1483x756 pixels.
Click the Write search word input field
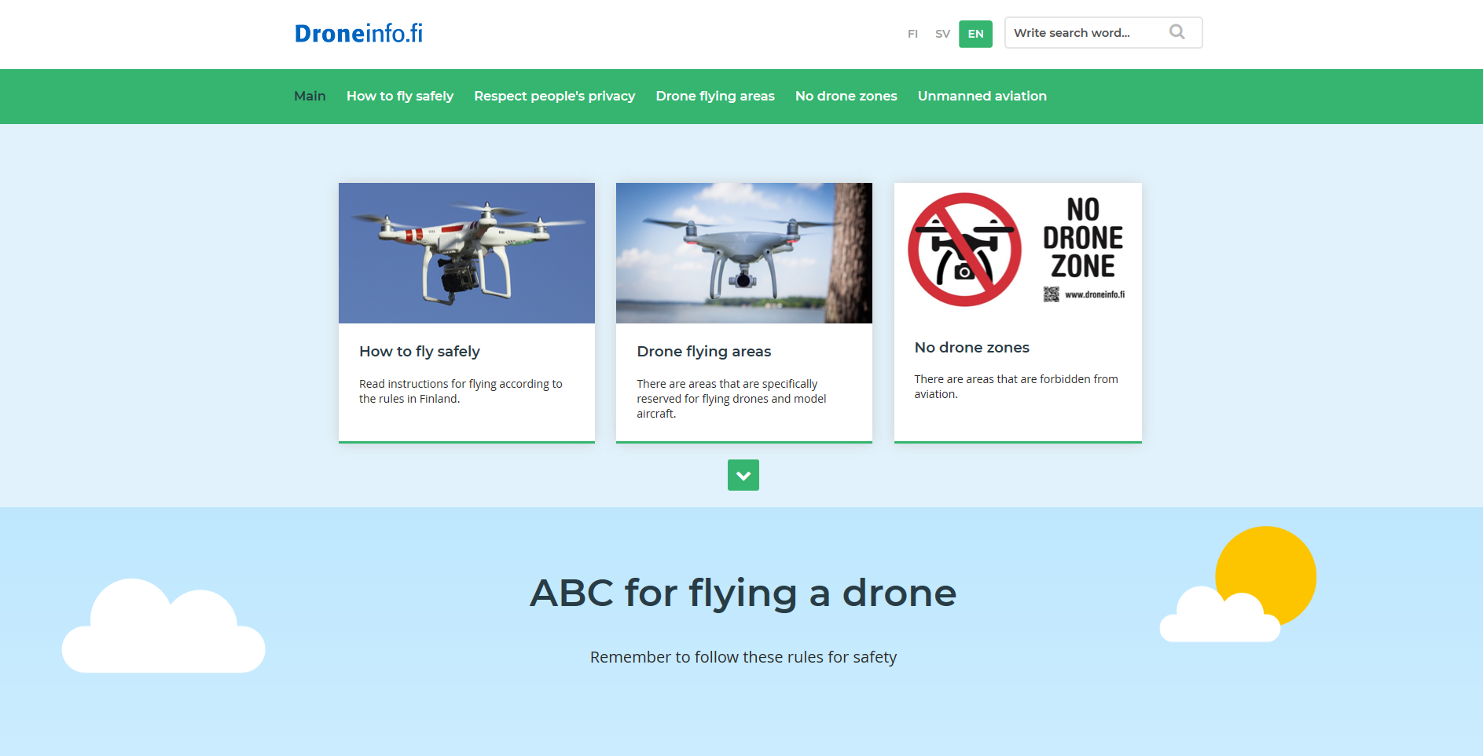coord(1085,32)
